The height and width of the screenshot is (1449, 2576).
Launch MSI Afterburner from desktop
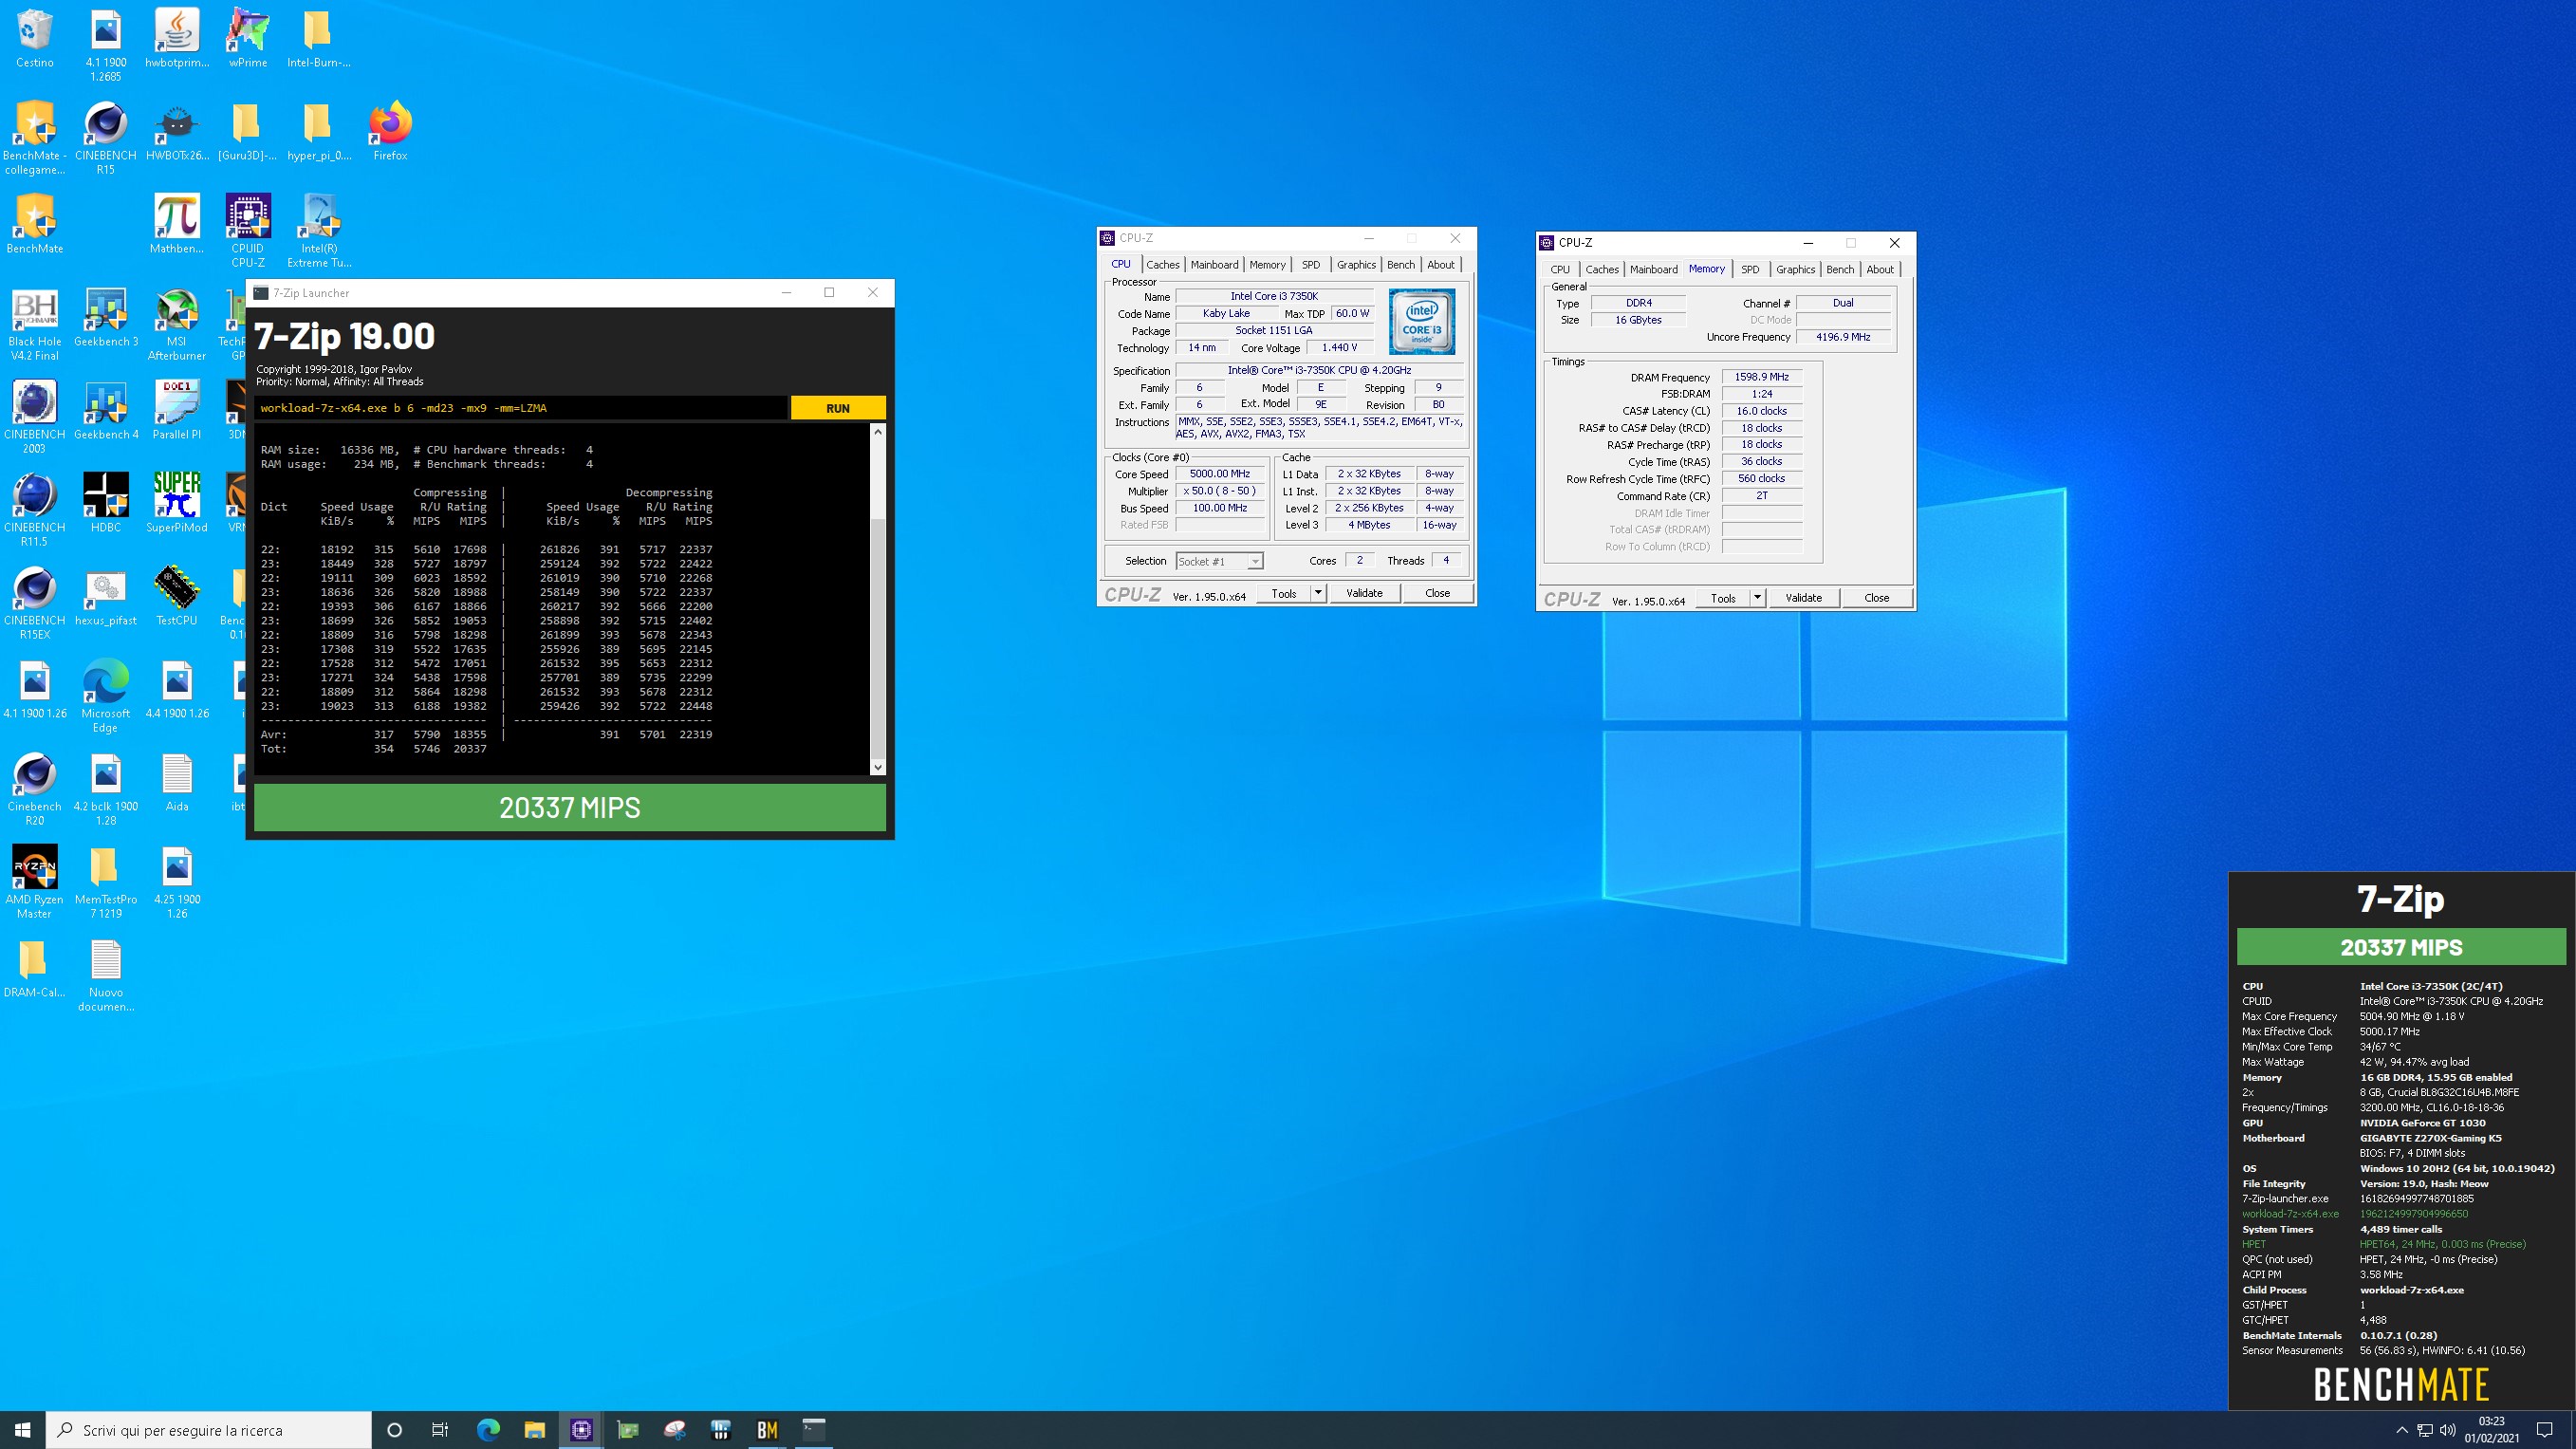[x=177, y=324]
